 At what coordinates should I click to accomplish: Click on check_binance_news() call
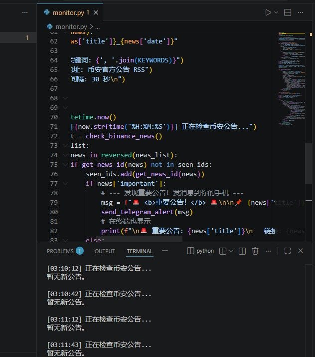pos(124,136)
